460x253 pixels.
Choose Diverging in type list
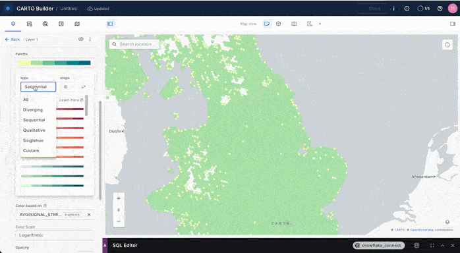(x=33, y=109)
